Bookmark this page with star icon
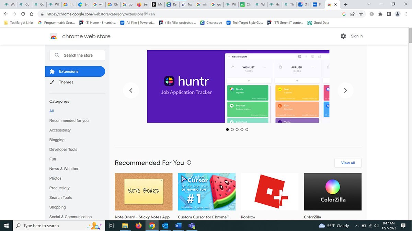The width and height of the screenshot is (412, 231). pos(361,14)
